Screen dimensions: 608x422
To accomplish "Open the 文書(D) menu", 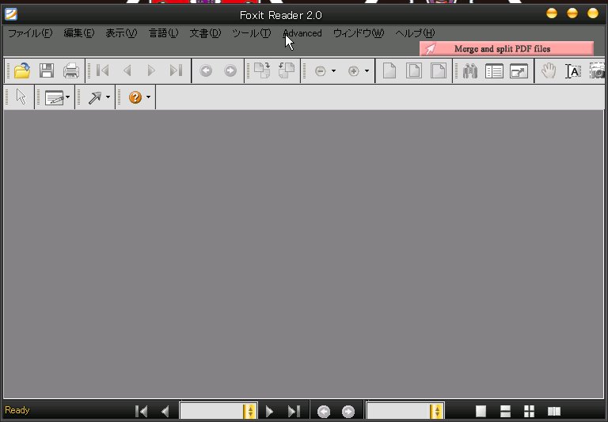I will 205,33.
